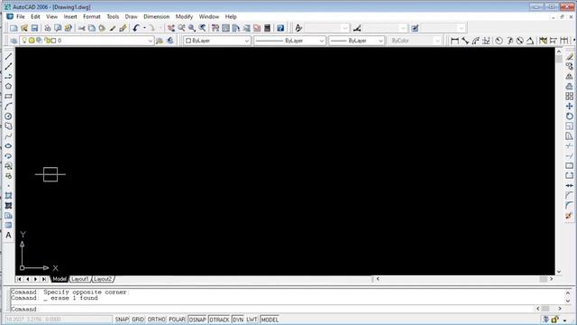Toggle GRID display in status bar
Screen dimensions: 577x325
[x=138, y=320]
